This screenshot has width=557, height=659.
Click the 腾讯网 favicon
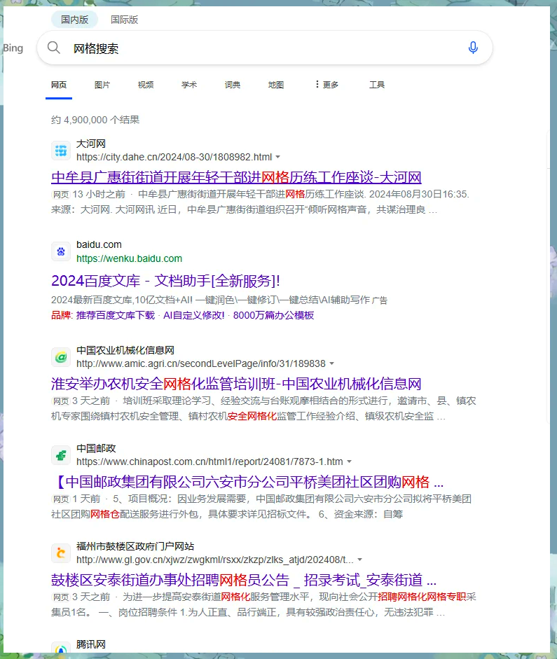(61, 648)
